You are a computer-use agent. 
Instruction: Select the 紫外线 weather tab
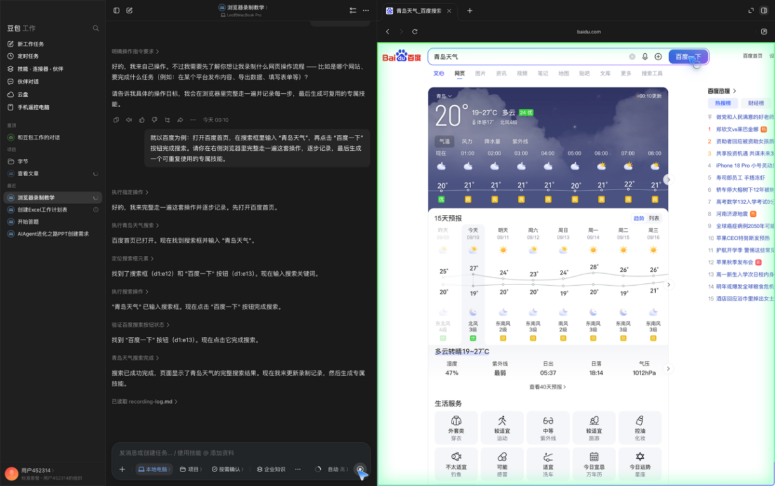point(520,141)
